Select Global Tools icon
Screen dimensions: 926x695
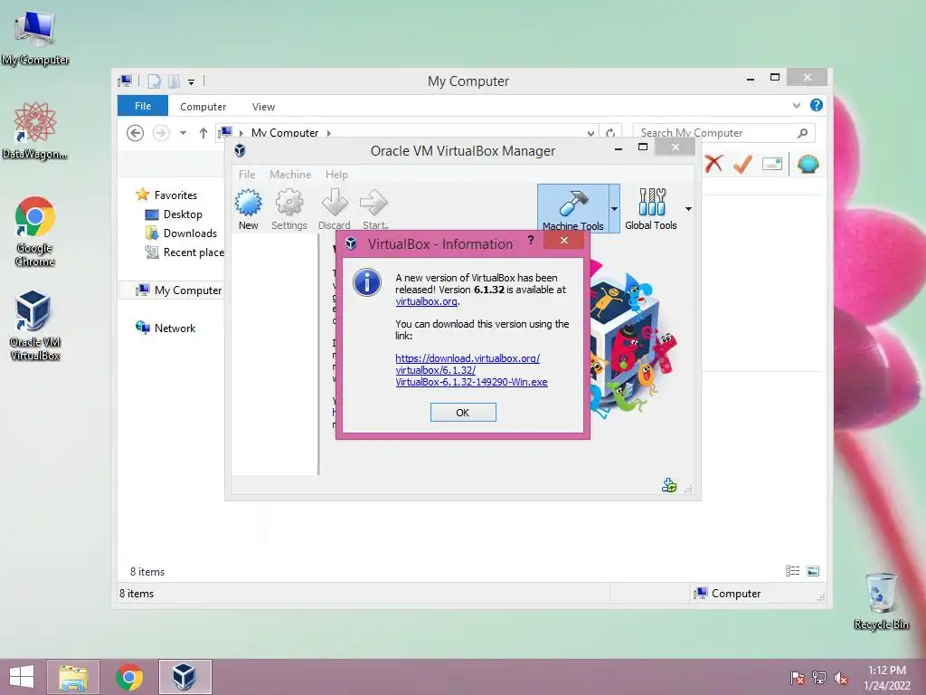[x=651, y=203]
